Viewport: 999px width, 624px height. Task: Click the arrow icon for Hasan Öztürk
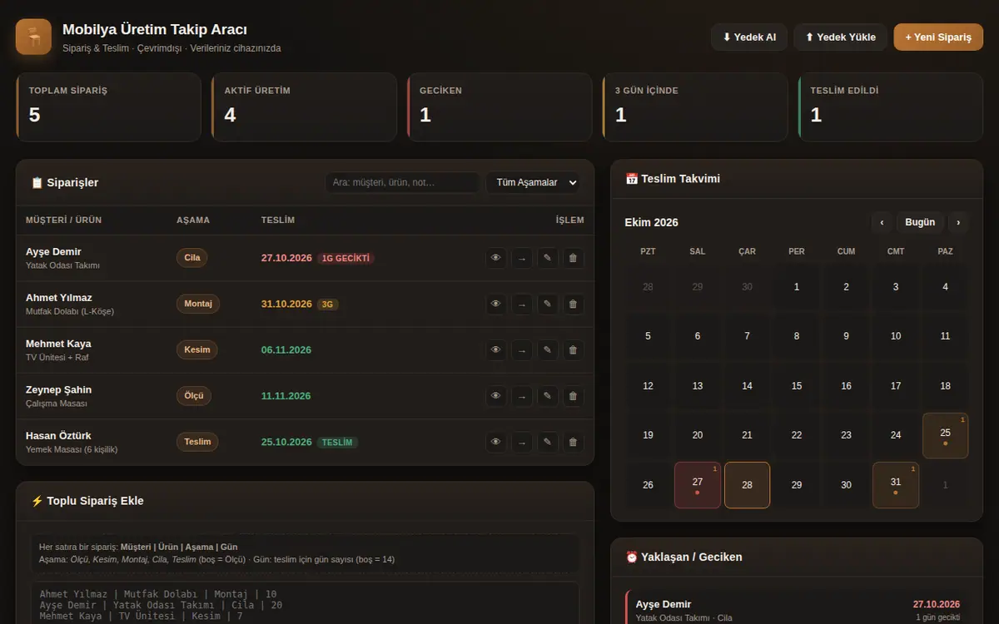click(522, 442)
